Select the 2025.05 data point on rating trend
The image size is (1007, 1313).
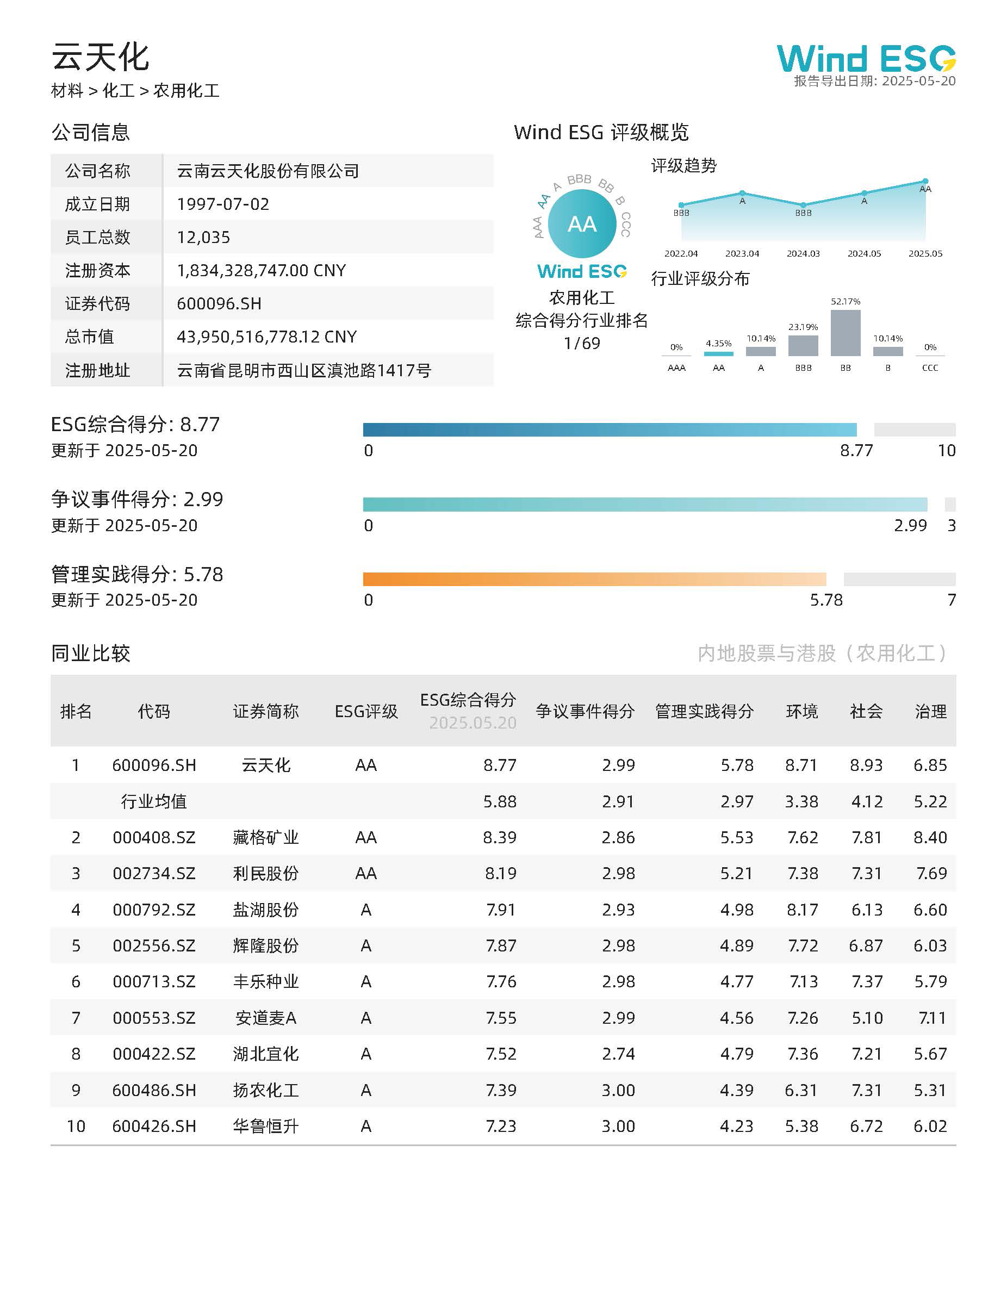pos(925,181)
